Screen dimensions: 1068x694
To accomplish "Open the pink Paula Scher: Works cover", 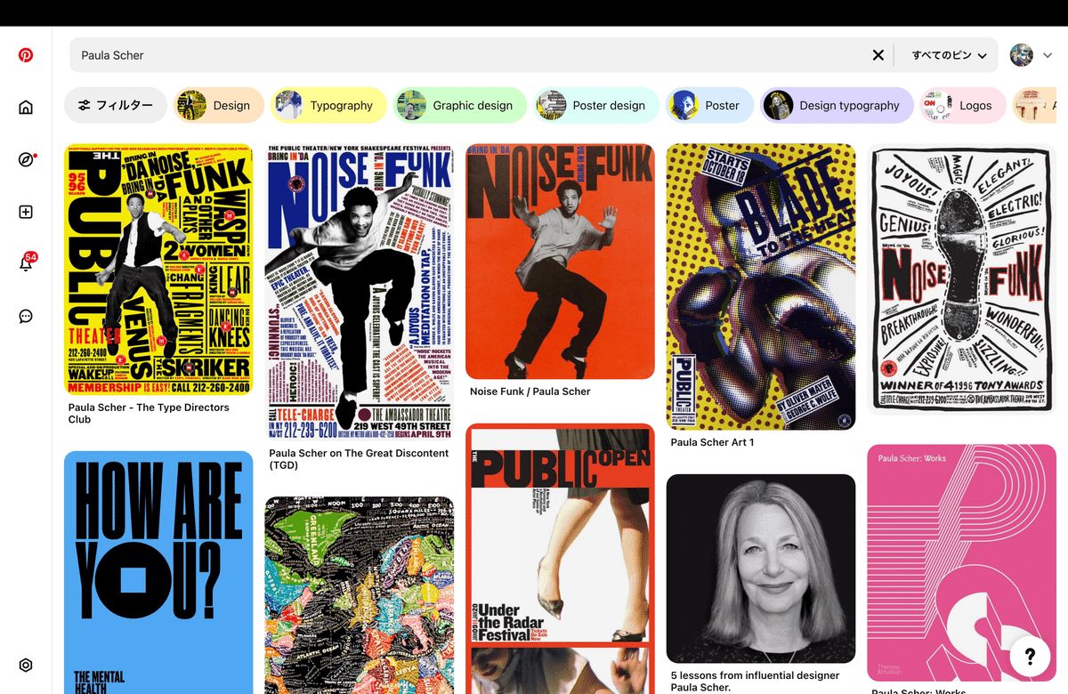I will click(962, 563).
